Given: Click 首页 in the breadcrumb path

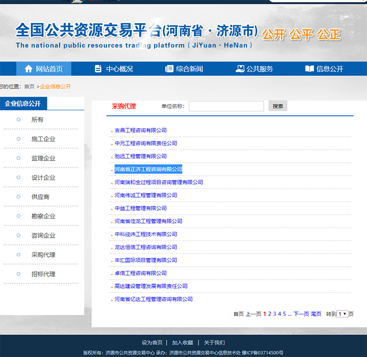Looking at the screenshot, I should click(x=29, y=87).
